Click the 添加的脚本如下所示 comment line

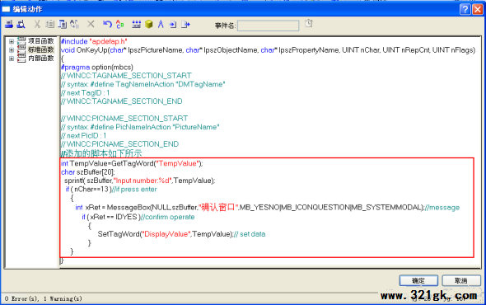click(101, 153)
